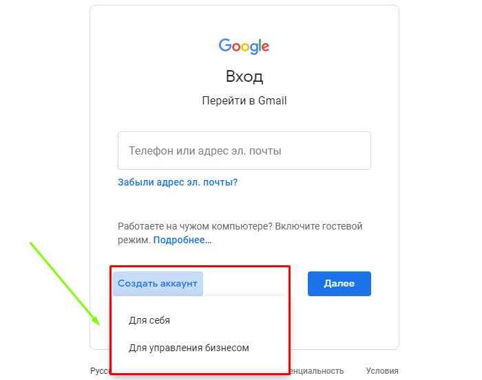Click the "Перейти в Gmail" subtitle

coord(244,100)
